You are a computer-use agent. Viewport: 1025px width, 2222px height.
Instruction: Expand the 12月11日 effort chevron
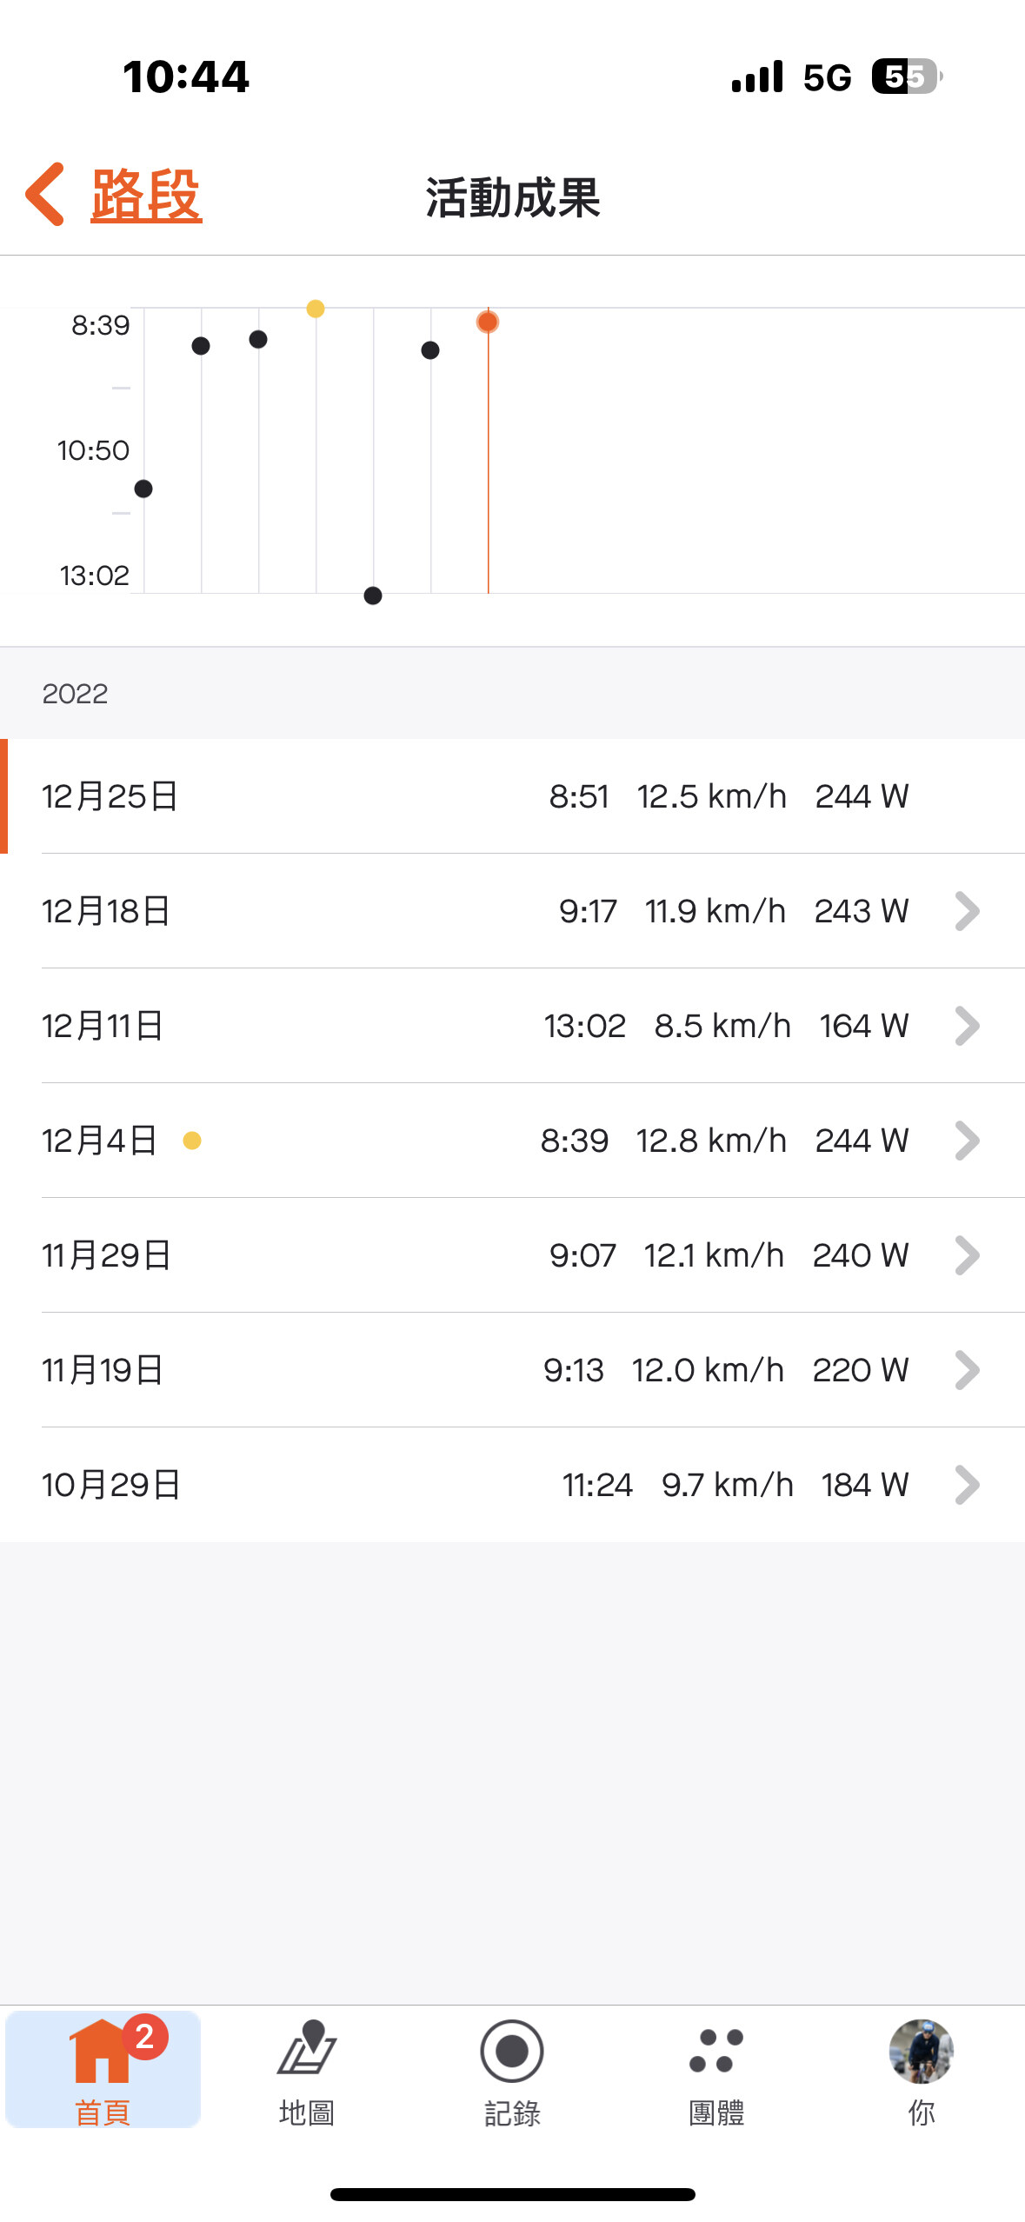[967, 1026]
